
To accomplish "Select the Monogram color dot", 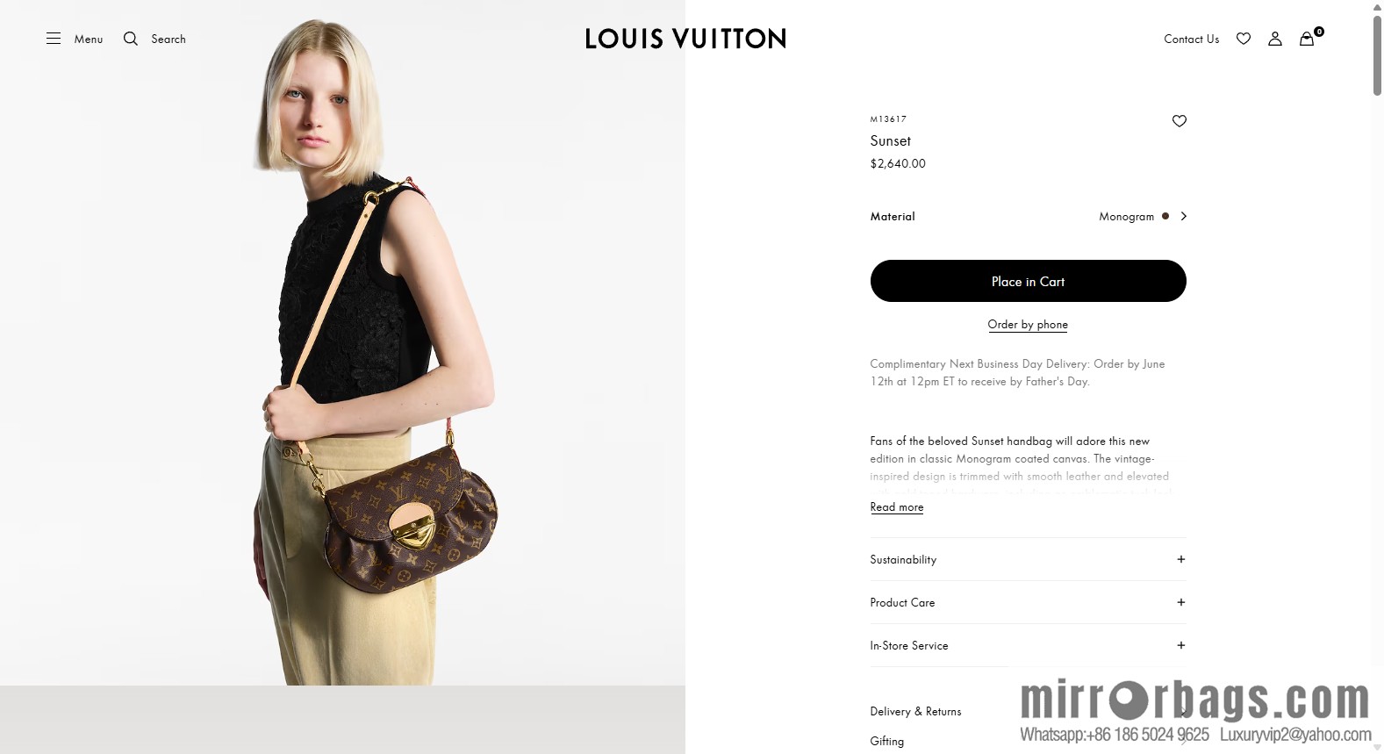I will pyautogui.click(x=1165, y=216).
